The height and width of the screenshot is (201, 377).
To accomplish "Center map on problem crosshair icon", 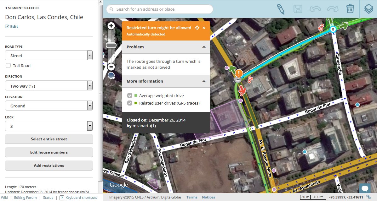I will [197, 28].
